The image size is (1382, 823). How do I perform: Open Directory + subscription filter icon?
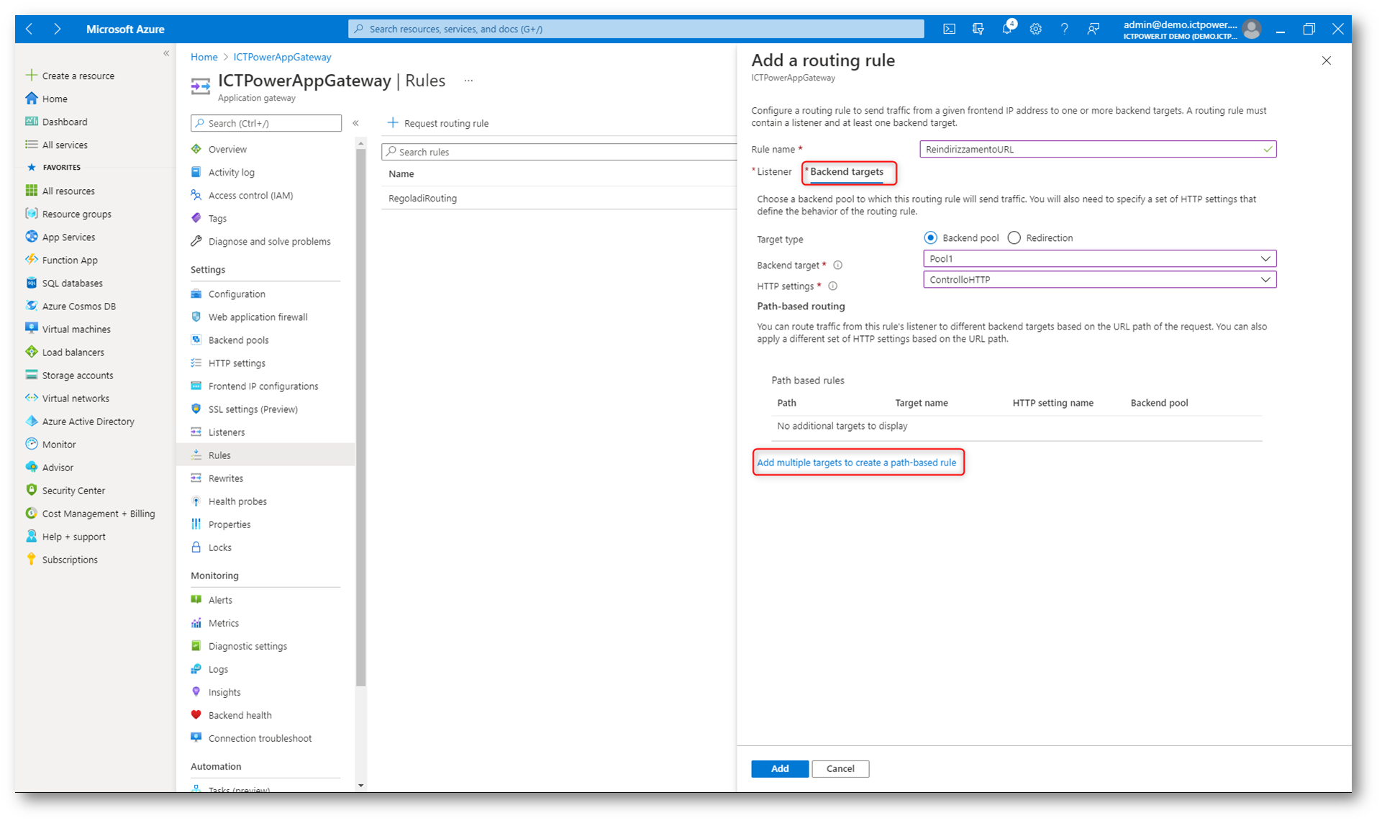click(978, 29)
